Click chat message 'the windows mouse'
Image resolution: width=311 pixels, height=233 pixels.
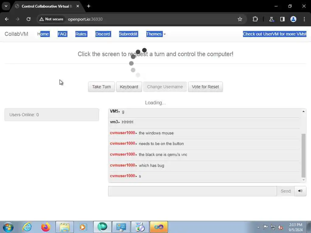click(x=156, y=133)
